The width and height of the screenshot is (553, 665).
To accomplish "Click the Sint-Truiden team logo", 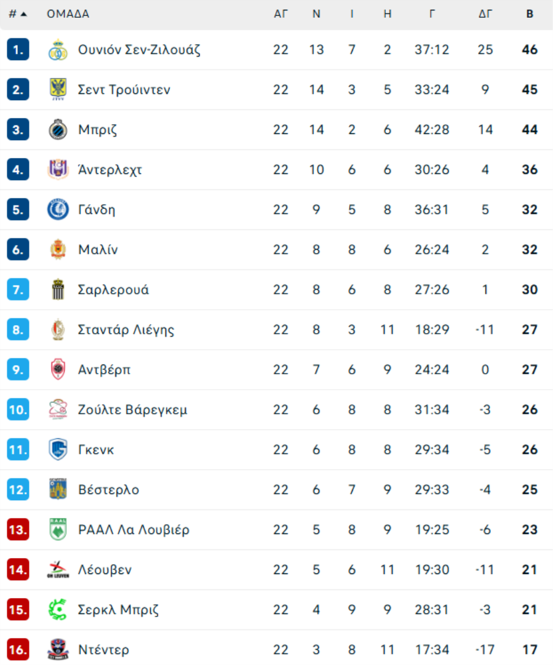I will point(58,90).
